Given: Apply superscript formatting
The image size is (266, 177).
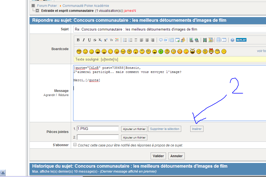Looking at the screenshot, I should pyautogui.click(x=106, y=40).
